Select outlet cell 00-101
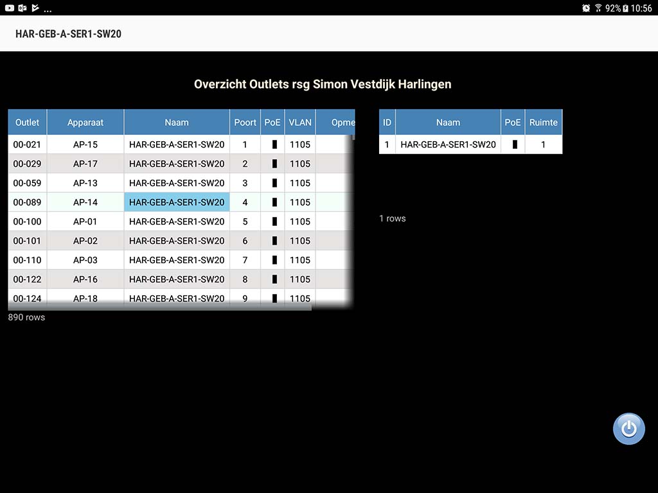 pos(27,241)
